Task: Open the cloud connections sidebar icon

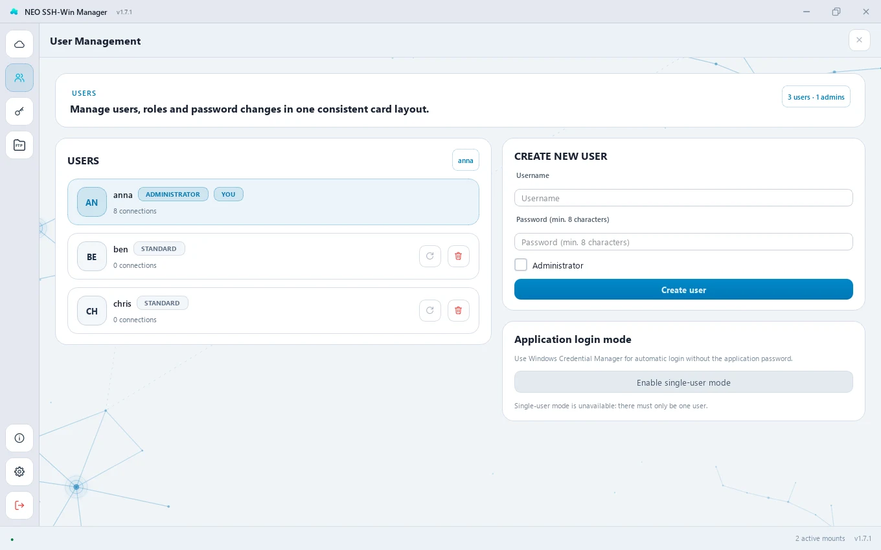Action: 19,44
